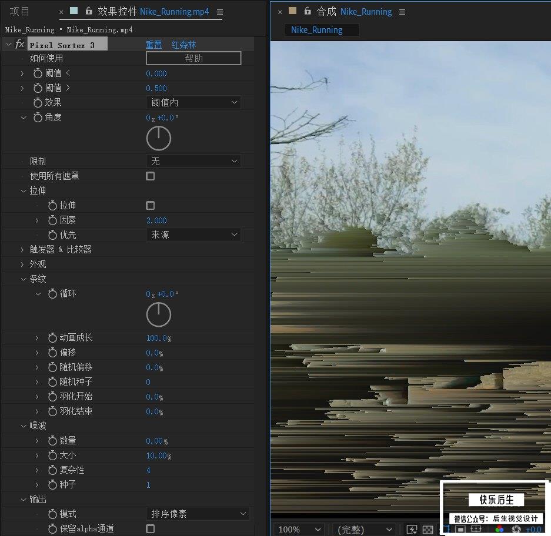Open the 100% zoom level dropdown
551x536 pixels.
coord(299,530)
